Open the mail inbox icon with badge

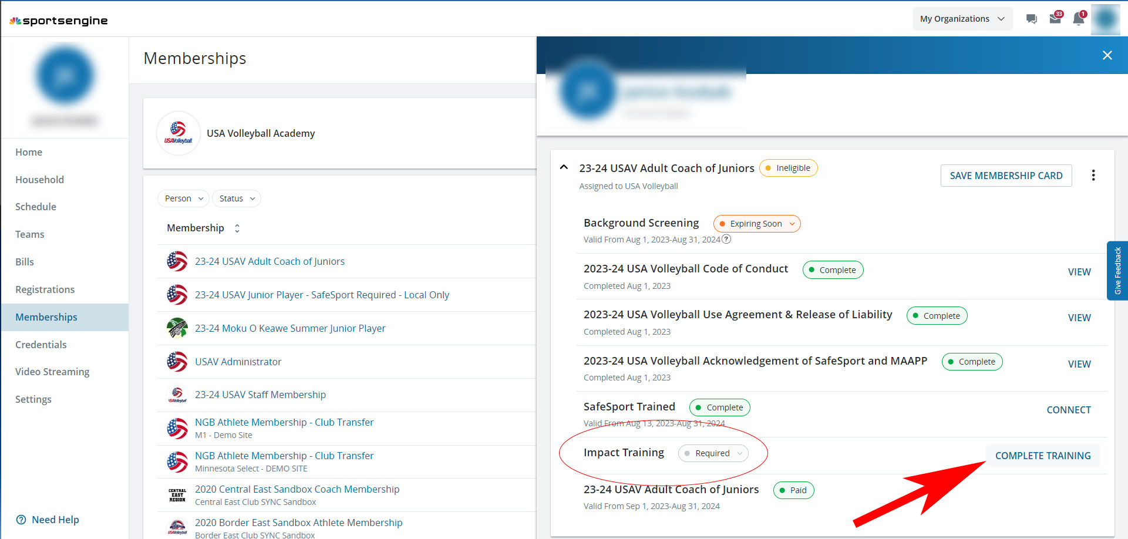coord(1056,18)
